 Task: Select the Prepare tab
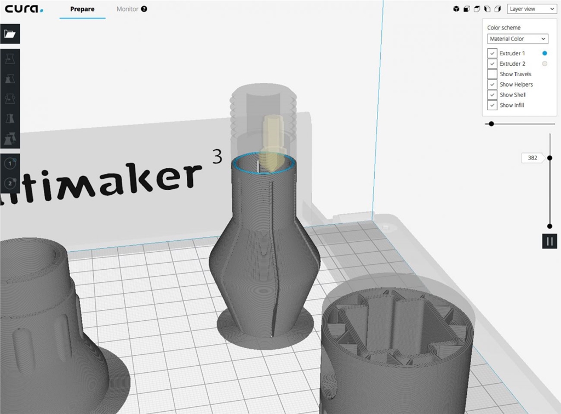pyautogui.click(x=82, y=9)
